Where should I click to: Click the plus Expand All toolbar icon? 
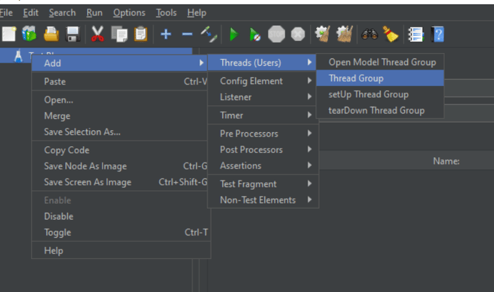pos(166,34)
